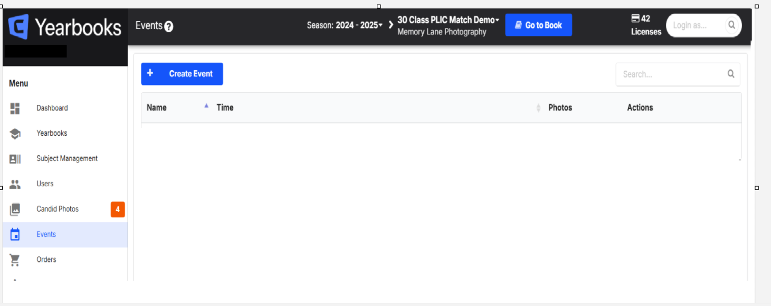
Task: Open the 30 Class PLIC Match Demo dropdown
Action: (448, 20)
